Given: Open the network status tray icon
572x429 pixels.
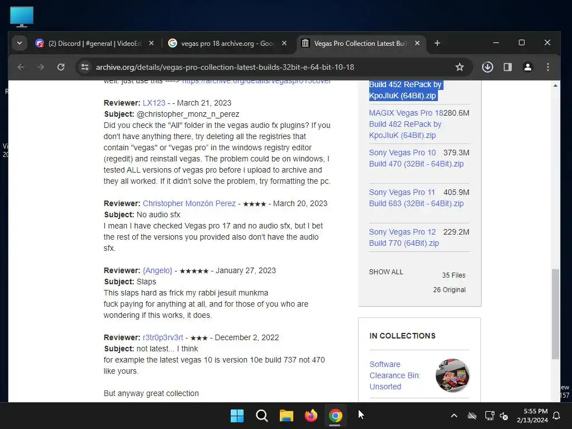Looking at the screenshot, I should (489, 416).
